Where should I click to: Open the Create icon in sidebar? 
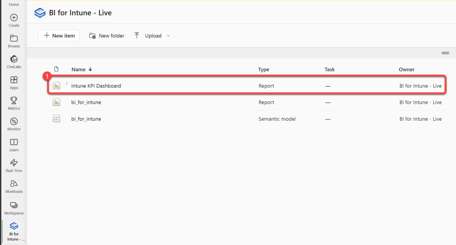(14, 18)
